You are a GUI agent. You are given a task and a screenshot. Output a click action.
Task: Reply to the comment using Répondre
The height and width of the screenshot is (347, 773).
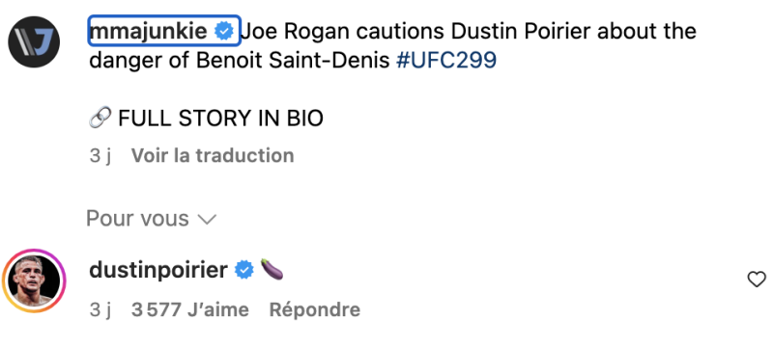315,309
